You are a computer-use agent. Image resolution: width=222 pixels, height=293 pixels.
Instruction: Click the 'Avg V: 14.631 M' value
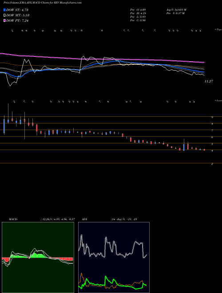176,9
